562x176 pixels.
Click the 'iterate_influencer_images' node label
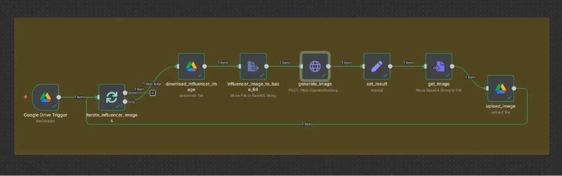tap(112, 118)
